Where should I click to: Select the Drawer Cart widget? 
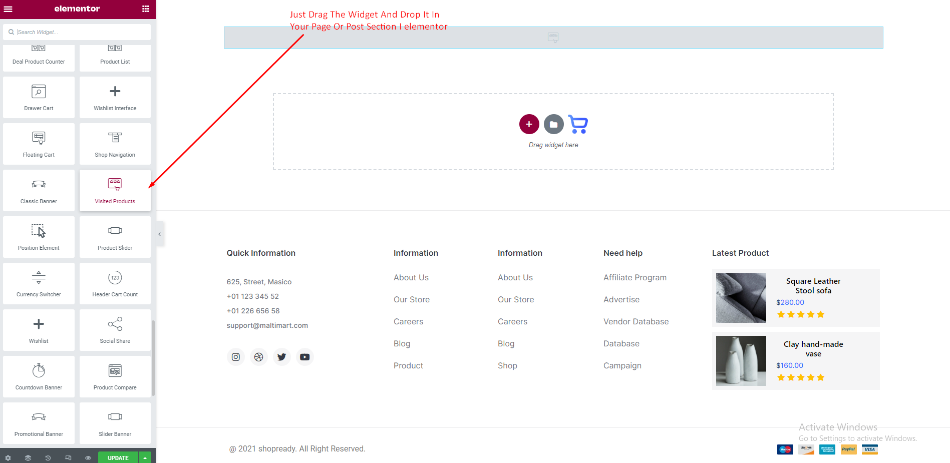coord(39,98)
